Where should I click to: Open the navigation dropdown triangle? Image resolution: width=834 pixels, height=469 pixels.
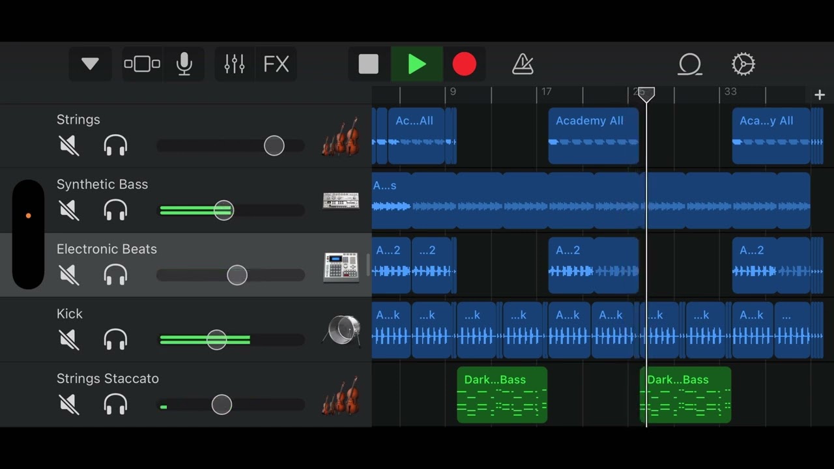(x=90, y=64)
